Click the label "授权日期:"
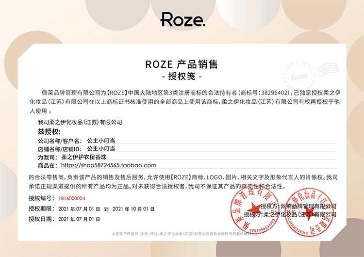 (x=42, y=219)
